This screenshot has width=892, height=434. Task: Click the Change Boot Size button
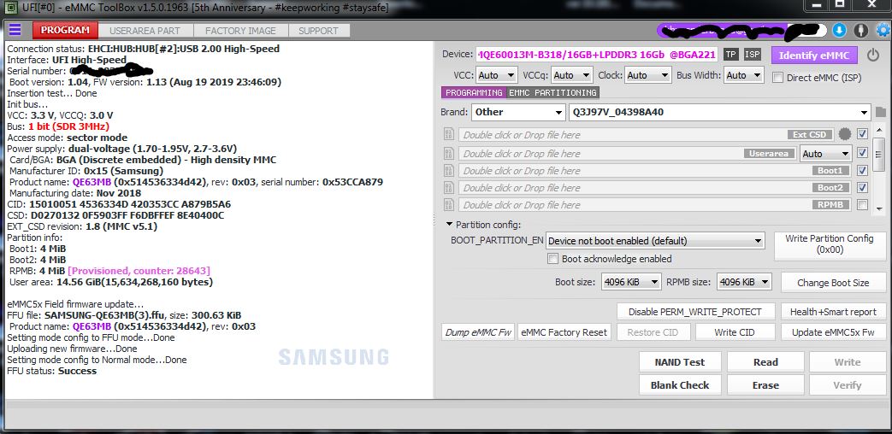tap(833, 282)
